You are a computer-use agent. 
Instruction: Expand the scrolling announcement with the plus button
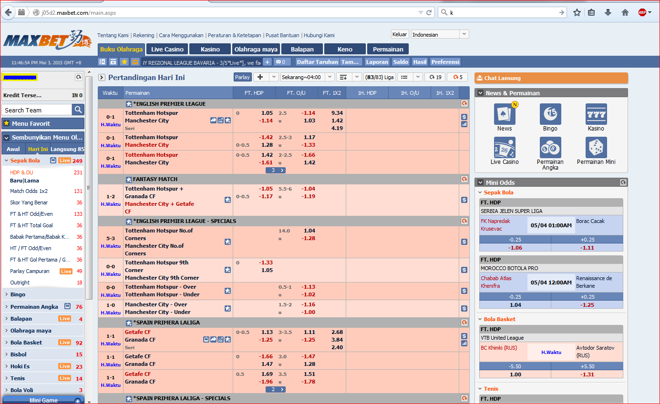[267, 62]
